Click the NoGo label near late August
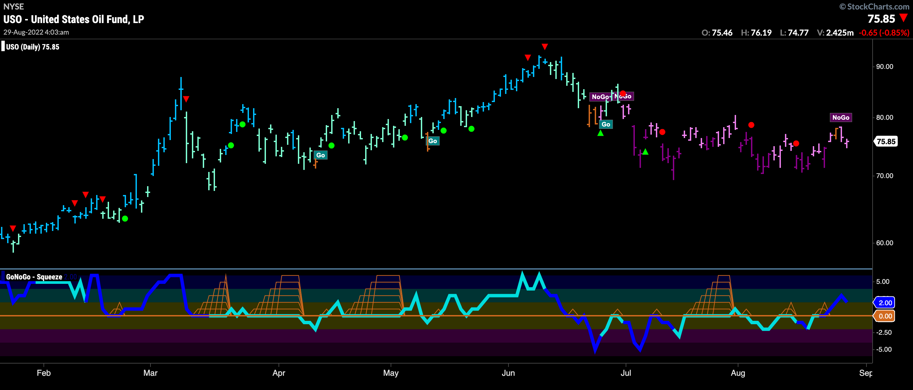This screenshot has height=390, width=913. point(841,117)
